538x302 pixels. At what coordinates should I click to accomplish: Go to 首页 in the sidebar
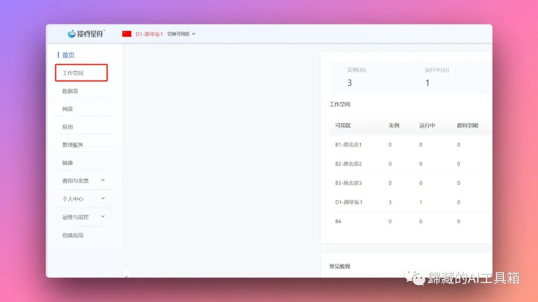click(68, 55)
